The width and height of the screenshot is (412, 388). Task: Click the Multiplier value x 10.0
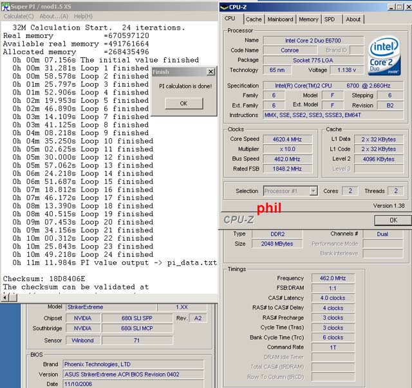click(287, 149)
